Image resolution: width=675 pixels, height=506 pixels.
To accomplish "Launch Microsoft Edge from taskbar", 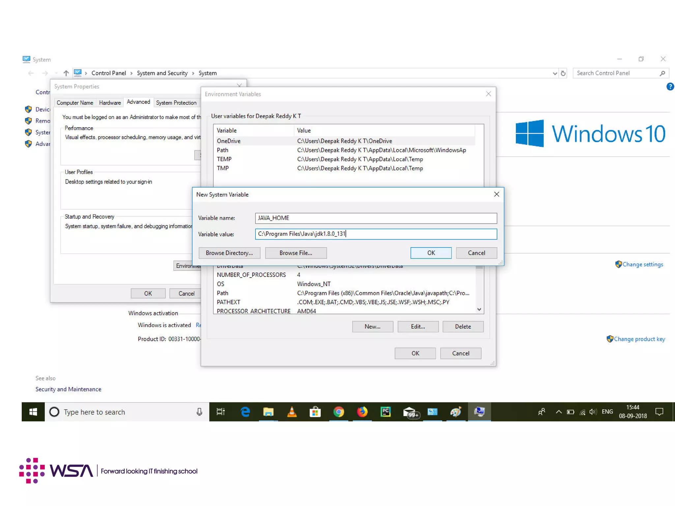I will 245,412.
